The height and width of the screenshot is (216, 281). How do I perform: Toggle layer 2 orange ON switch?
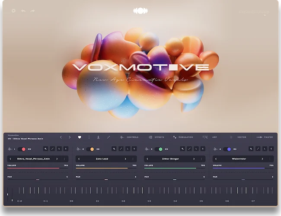tap(90, 149)
